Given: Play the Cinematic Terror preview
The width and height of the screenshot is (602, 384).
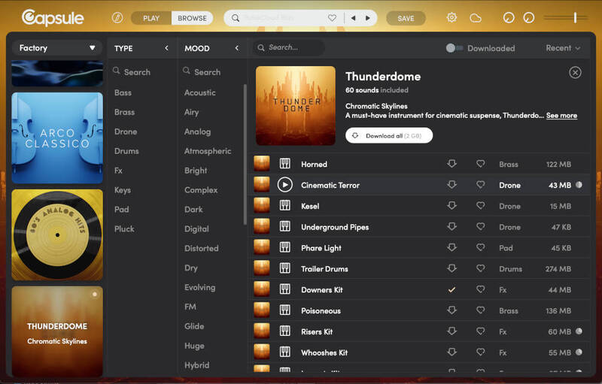Looking at the screenshot, I should (x=285, y=185).
